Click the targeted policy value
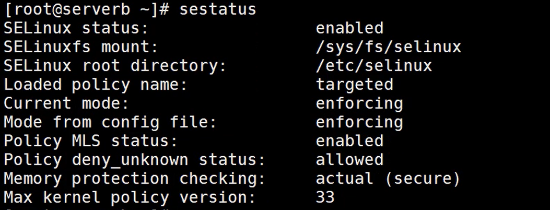 pos(354,85)
